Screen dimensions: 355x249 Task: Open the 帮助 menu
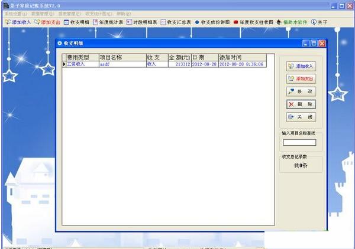click(124, 14)
